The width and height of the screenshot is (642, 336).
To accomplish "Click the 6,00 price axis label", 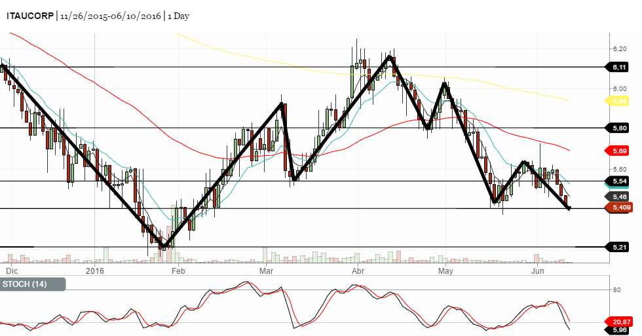I will click(620, 89).
